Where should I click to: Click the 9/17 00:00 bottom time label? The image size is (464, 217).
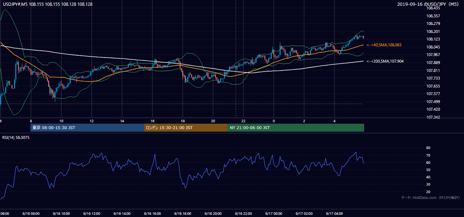pos(274,214)
